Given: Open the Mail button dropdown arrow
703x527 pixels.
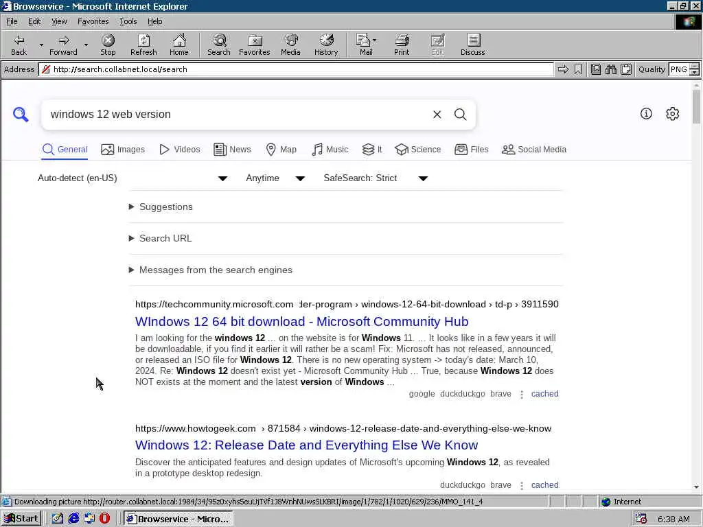Looking at the screenshot, I should click(x=374, y=40).
